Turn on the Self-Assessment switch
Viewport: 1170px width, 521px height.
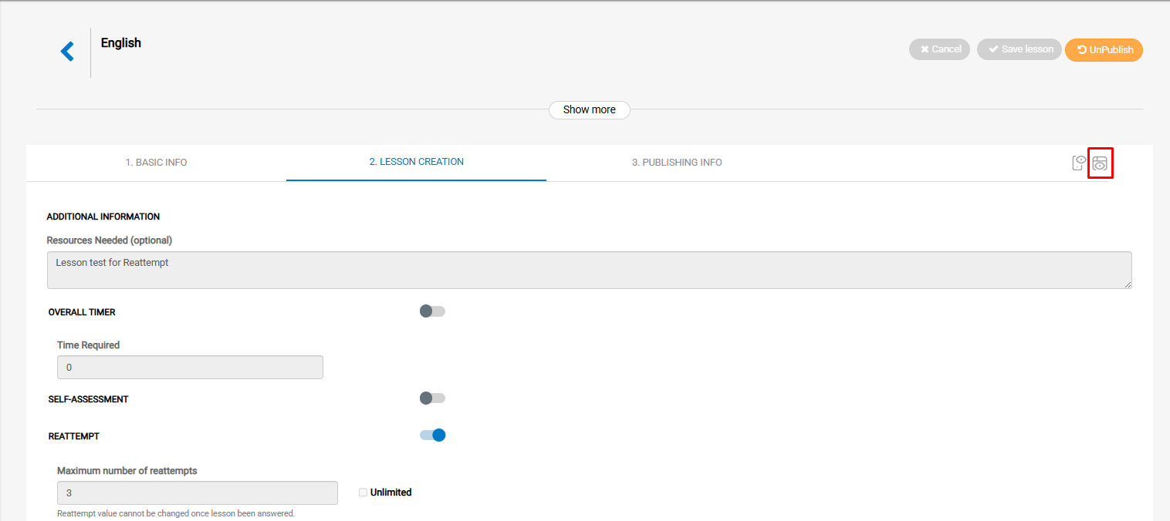432,398
